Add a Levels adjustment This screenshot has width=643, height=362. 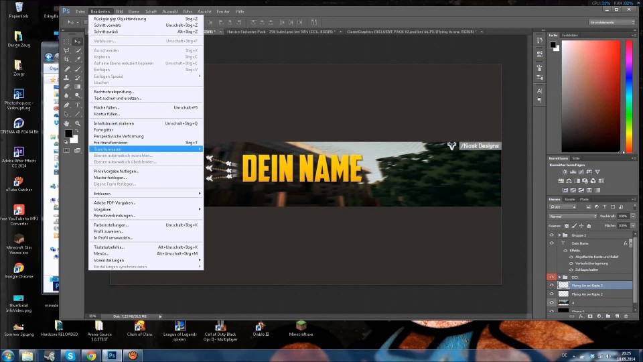coord(573,172)
